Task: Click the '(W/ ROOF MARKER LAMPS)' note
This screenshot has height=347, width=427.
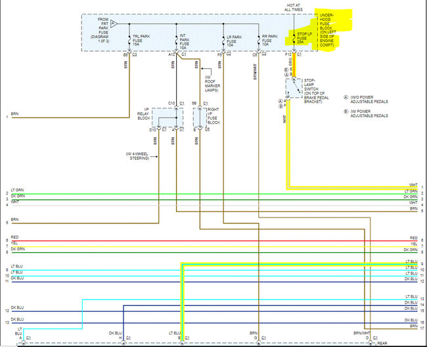Action: click(212, 83)
